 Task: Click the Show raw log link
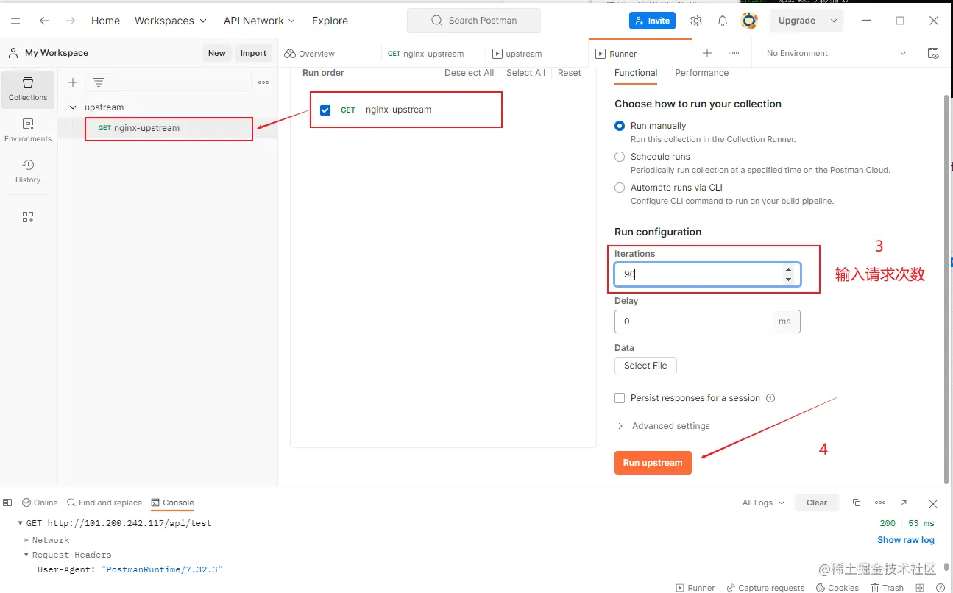pos(906,540)
